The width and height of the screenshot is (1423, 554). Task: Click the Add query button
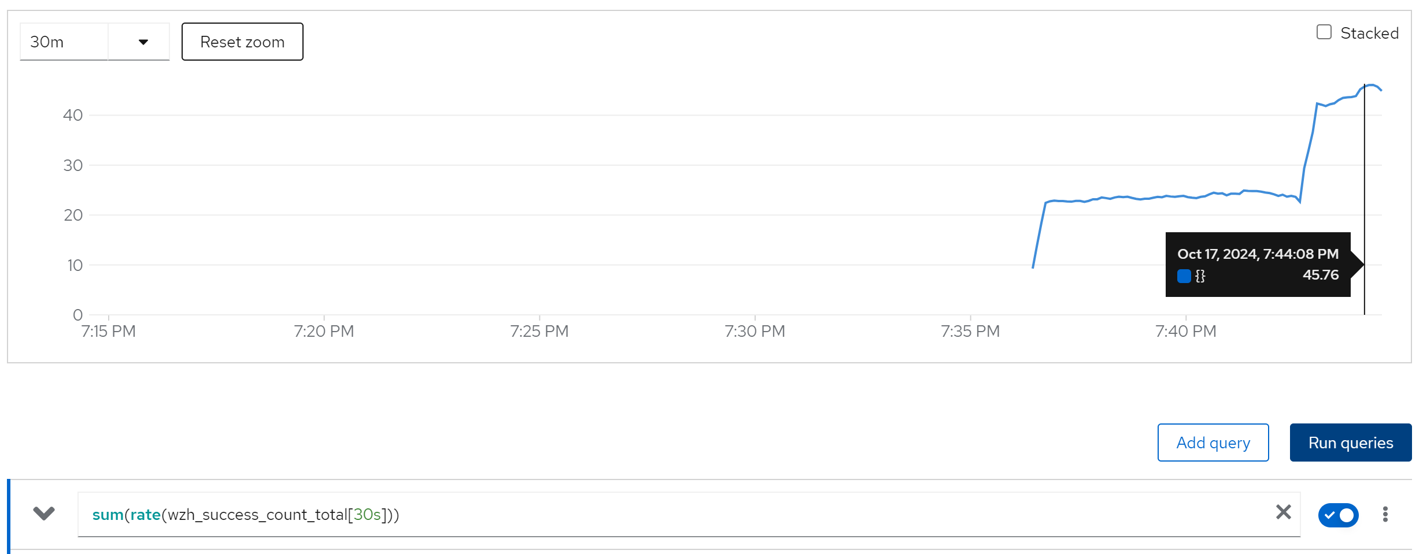click(1213, 443)
